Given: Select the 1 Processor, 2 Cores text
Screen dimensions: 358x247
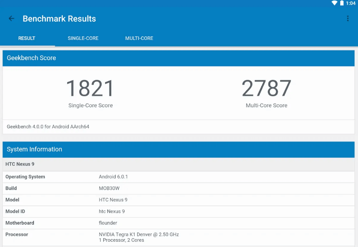Looking at the screenshot, I should 122,240.
